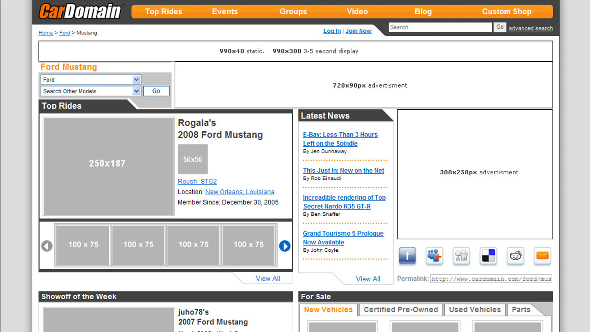This screenshot has width=590, height=332.
Task: Click the orange email envelope icon
Action: pos(543,255)
